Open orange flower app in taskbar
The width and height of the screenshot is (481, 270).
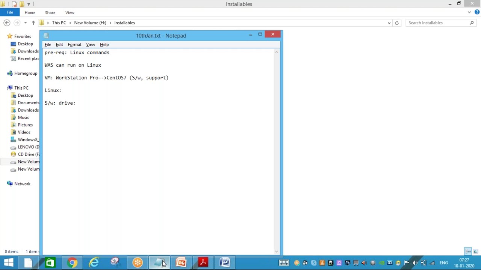pyautogui.click(x=138, y=262)
